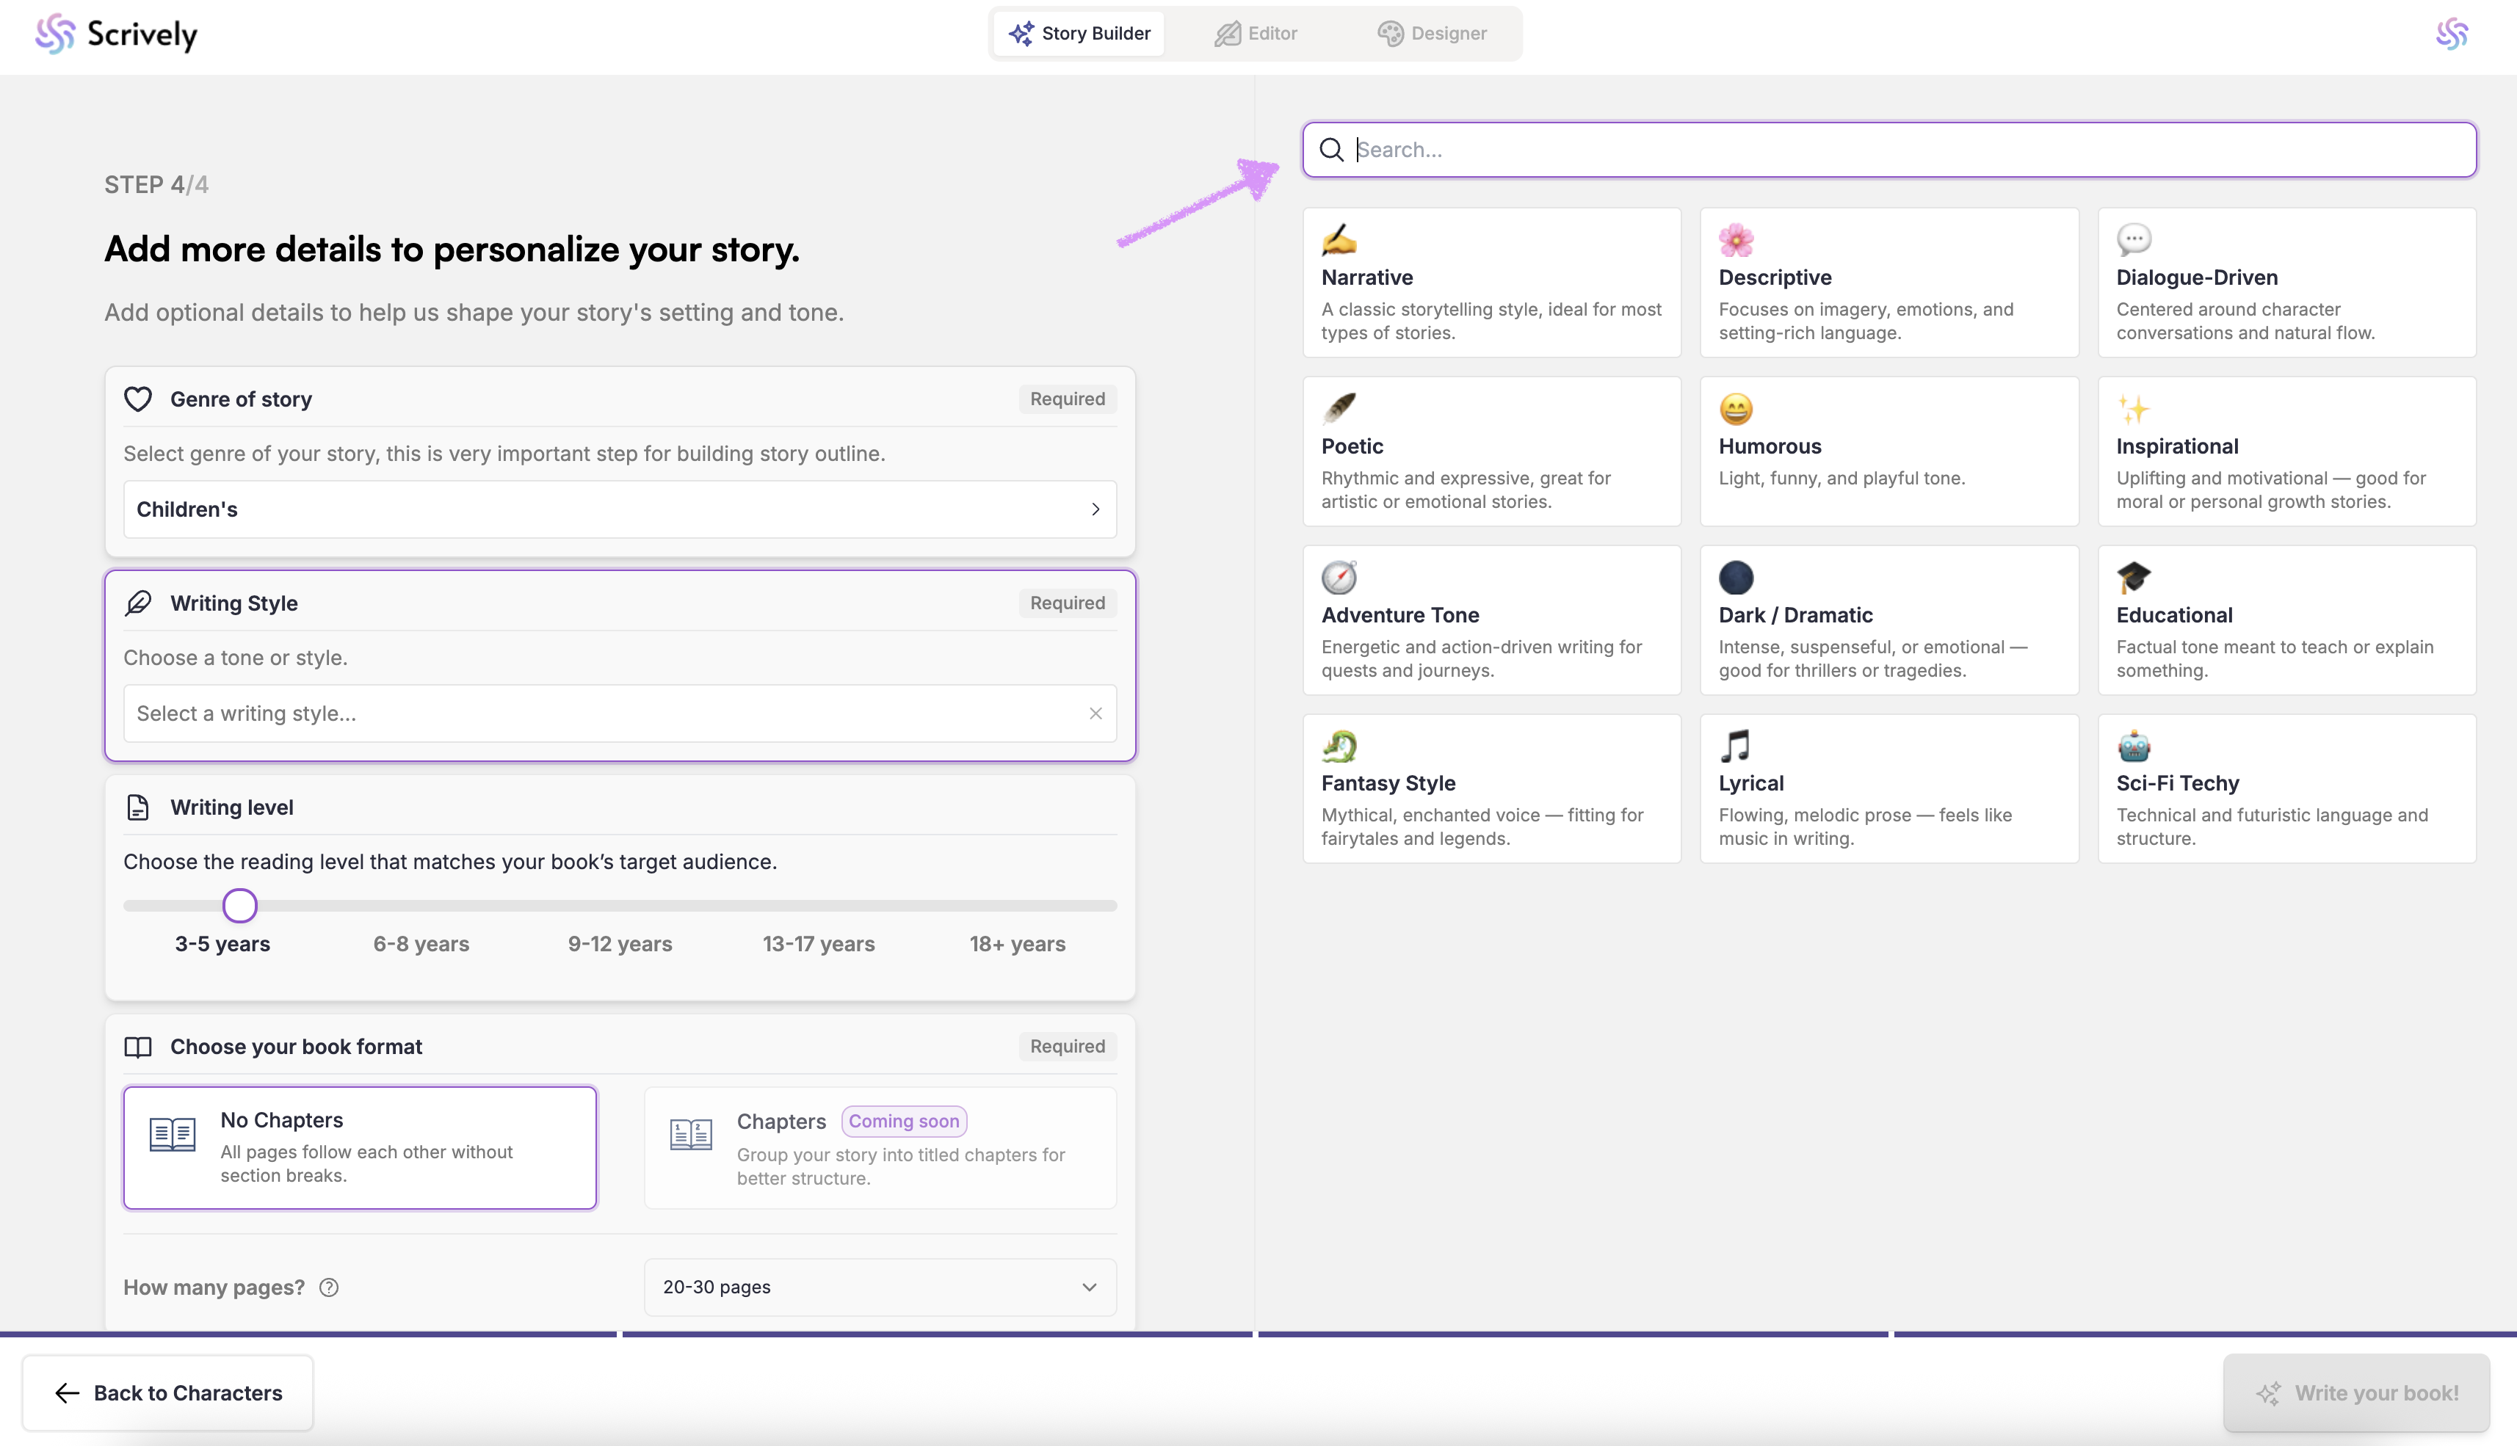Switch to the Designer tab
Viewport: 2517px width, 1446px height.
[1431, 34]
